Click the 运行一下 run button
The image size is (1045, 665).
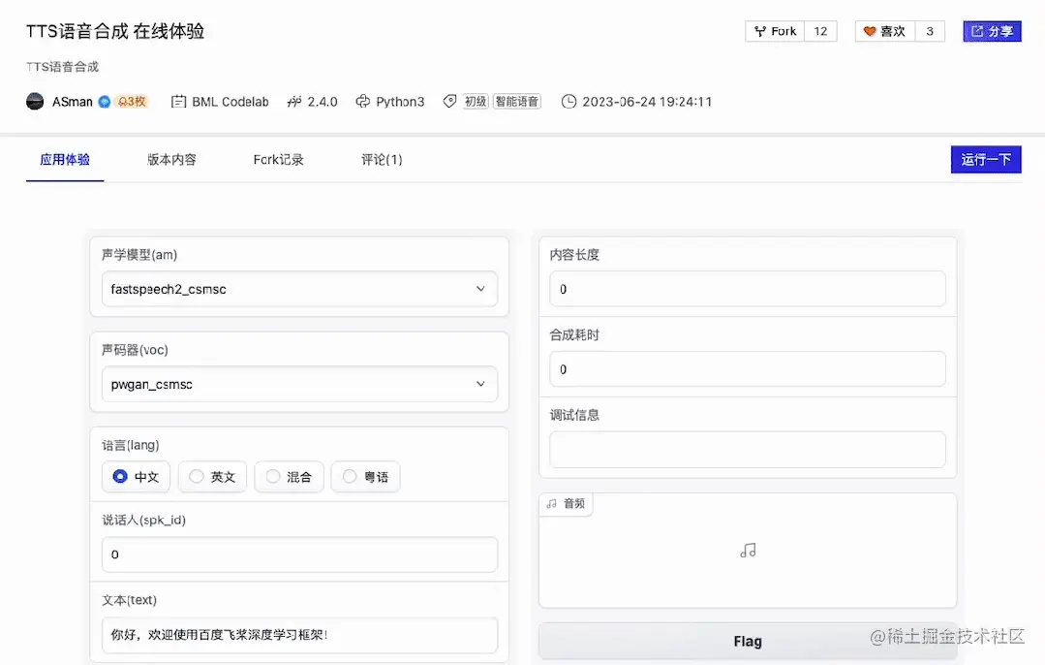click(x=986, y=159)
